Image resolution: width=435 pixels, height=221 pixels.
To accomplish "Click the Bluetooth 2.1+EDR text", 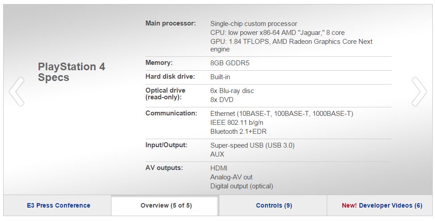I will (x=239, y=132).
